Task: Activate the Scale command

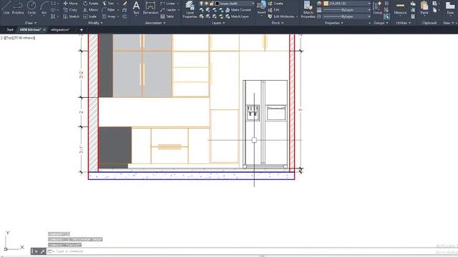Action: tap(89, 16)
